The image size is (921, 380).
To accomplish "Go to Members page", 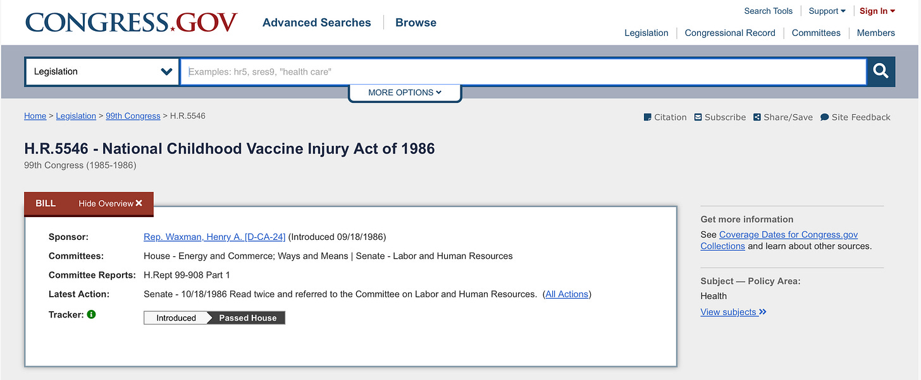I will [x=876, y=33].
